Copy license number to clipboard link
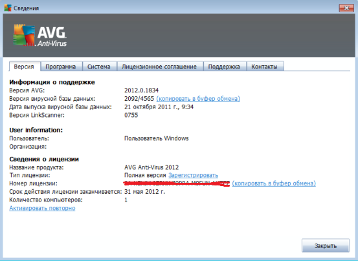358x261 pixels. point(274,183)
